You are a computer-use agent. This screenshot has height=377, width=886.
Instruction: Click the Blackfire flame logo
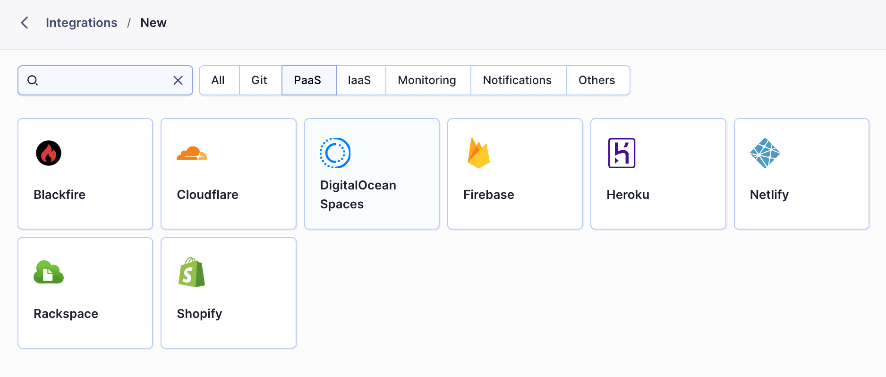pos(49,153)
